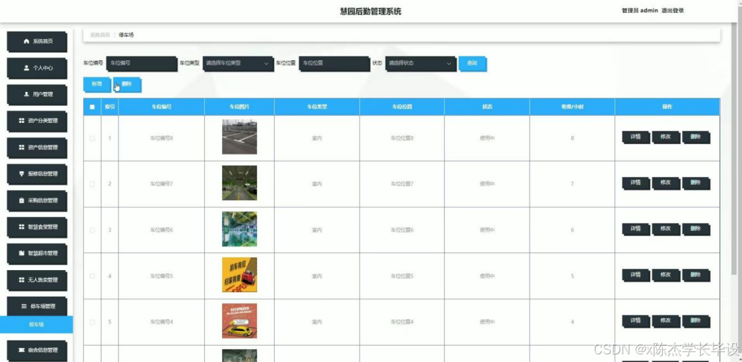
Task: Open the parking image for 车位编号5
Action: [240, 275]
